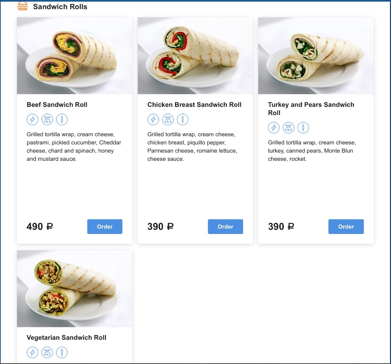Order the Turkey and Pears Sandwich Roll

(346, 226)
